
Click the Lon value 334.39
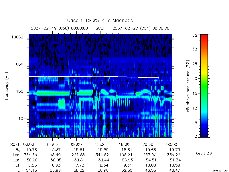[31, 155]
